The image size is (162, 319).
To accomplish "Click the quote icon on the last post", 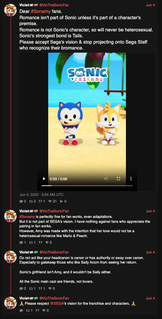I will tap(37, 310).
